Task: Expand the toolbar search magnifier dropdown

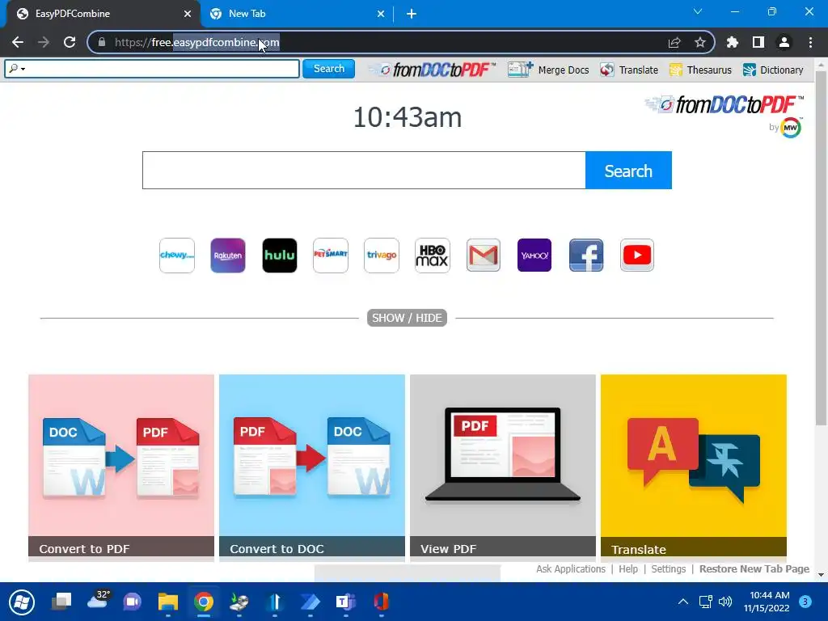Action: click(x=17, y=69)
